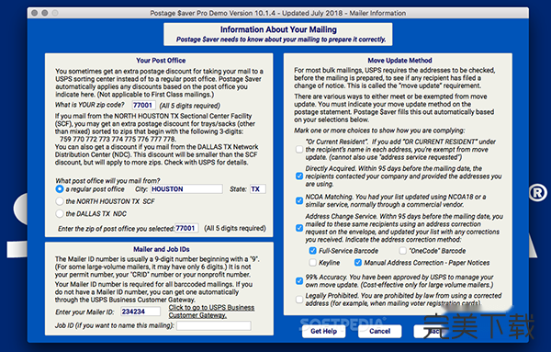Open the USPS Business Customer Gateway link
The image size is (551, 352).
pos(211,312)
